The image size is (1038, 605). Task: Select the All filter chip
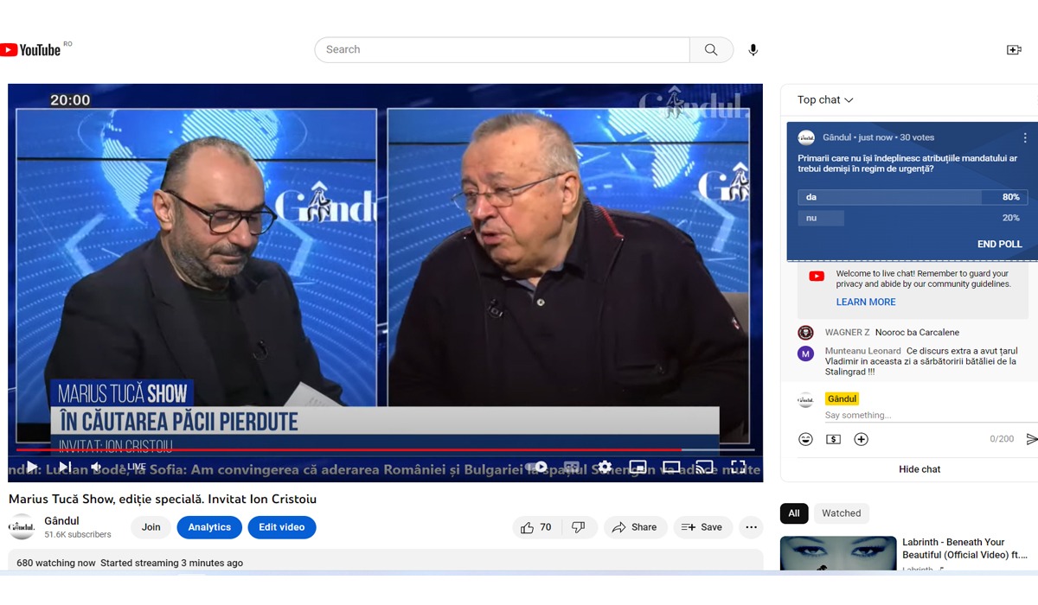point(794,513)
